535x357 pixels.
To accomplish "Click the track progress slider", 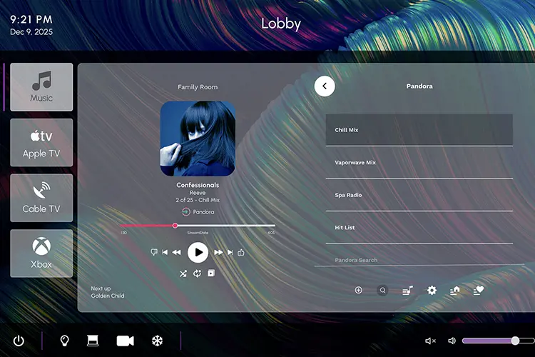I will (x=198, y=226).
